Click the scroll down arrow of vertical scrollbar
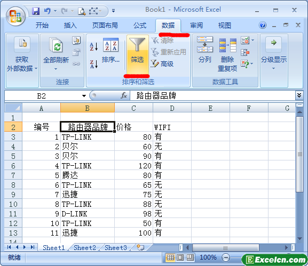Image resolution: width=308 pixels, height=266 pixels. click(300, 239)
